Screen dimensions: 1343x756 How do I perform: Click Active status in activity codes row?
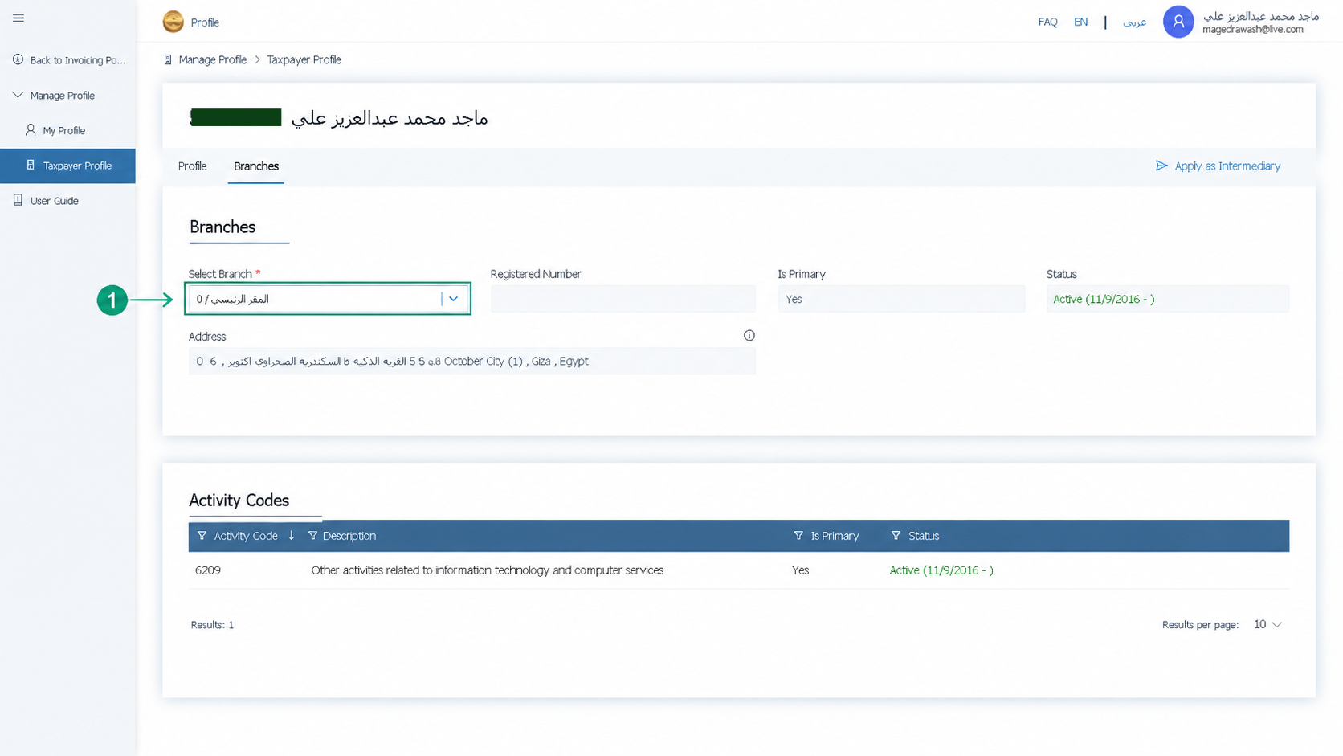pos(941,570)
